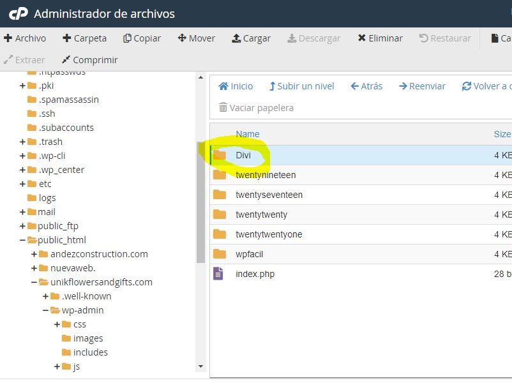Sort files by the Size column
The height and width of the screenshot is (383, 512).
pos(502,134)
